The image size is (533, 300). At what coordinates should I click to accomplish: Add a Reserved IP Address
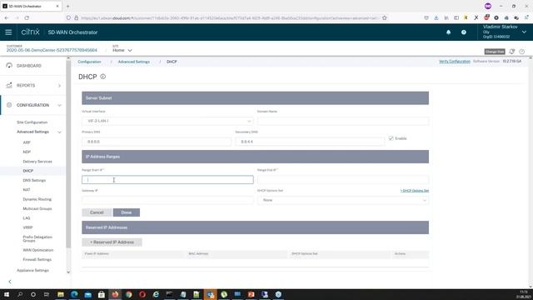coord(112,242)
